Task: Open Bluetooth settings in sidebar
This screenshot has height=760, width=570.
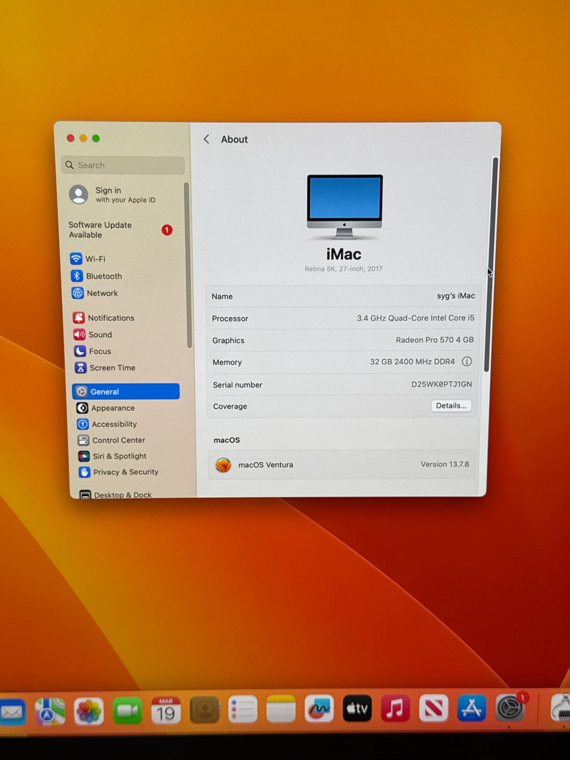Action: (x=96, y=276)
